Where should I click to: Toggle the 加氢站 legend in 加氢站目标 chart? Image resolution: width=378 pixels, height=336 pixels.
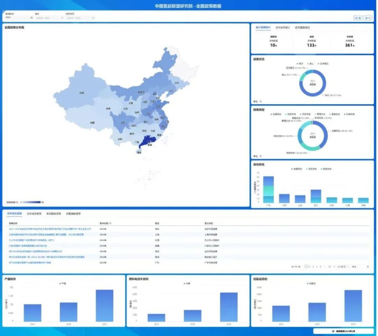311,284
